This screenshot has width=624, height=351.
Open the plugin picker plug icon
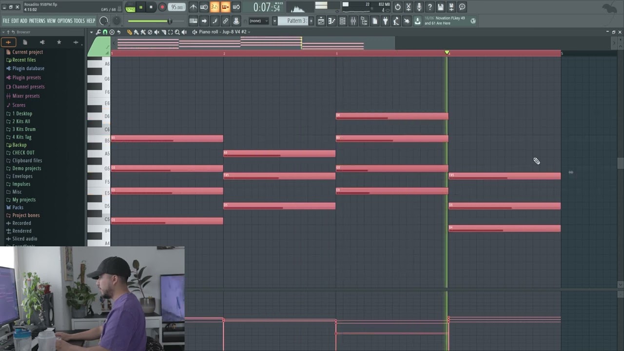386,21
